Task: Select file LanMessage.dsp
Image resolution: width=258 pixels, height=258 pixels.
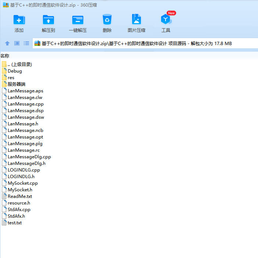Action: (23, 110)
